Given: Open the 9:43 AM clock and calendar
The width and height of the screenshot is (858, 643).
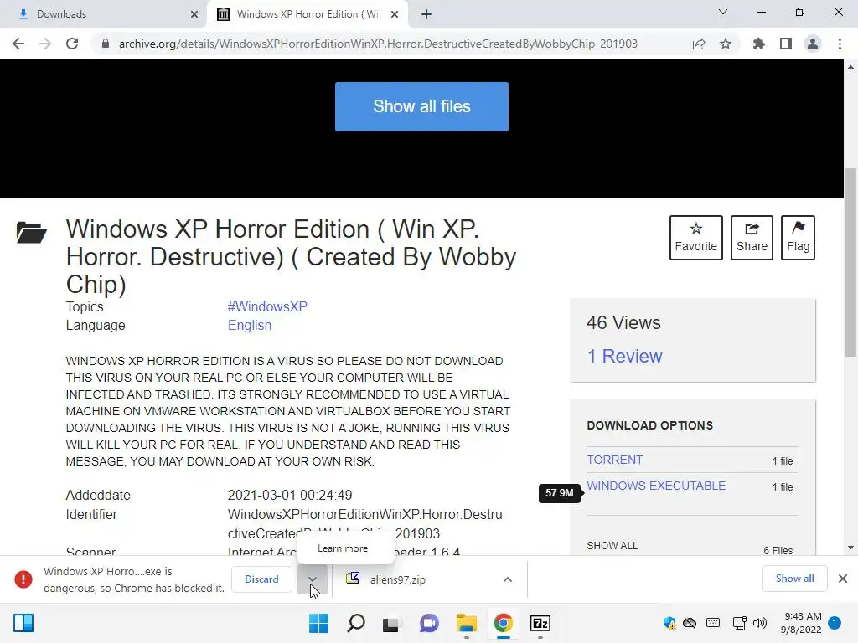Looking at the screenshot, I should point(801,623).
